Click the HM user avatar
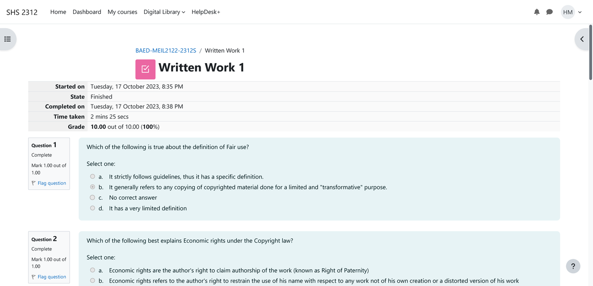 [x=567, y=12]
